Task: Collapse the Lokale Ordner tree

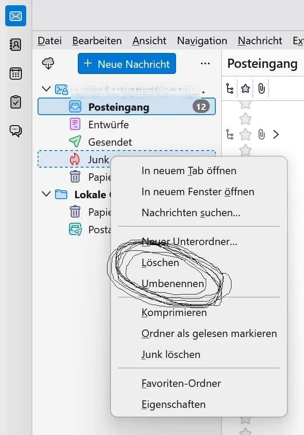Action: tap(46, 194)
